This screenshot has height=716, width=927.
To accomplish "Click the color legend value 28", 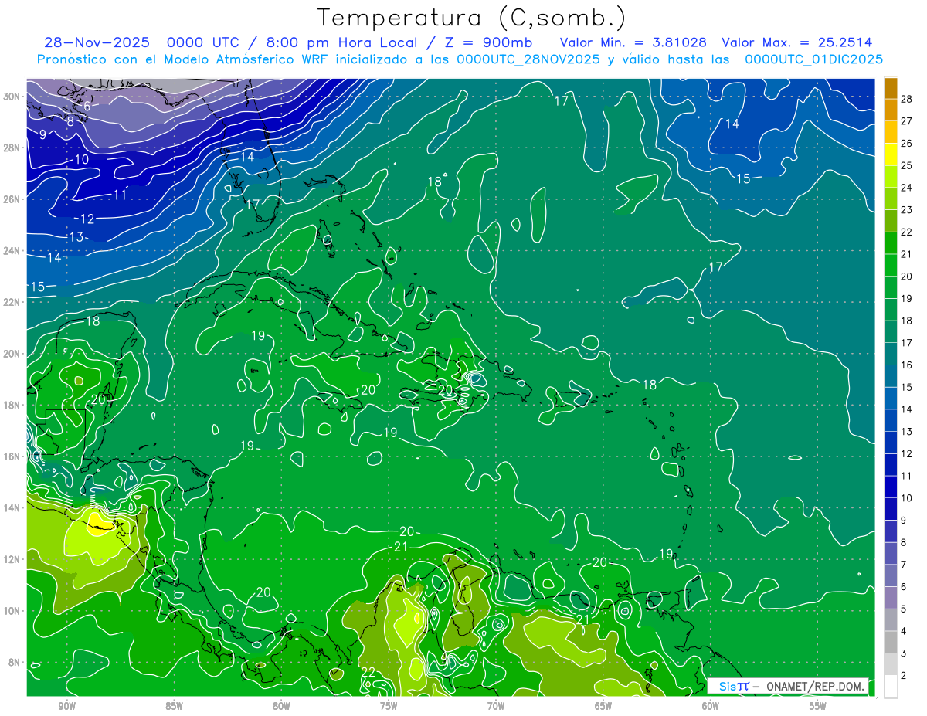I will click(x=907, y=99).
